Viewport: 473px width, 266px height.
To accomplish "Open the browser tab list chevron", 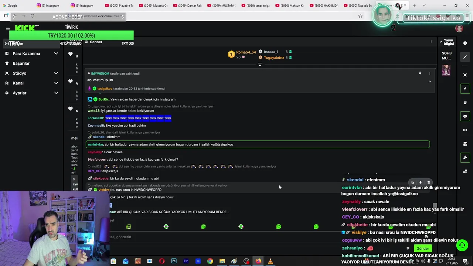I will tap(424, 6).
